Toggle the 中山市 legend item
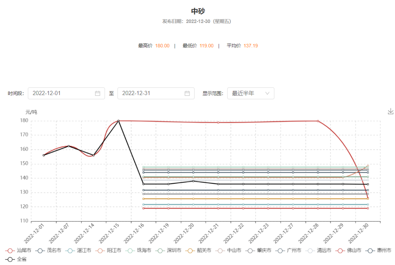Image resolution: width=395 pixels, height=265 pixels. point(228,250)
